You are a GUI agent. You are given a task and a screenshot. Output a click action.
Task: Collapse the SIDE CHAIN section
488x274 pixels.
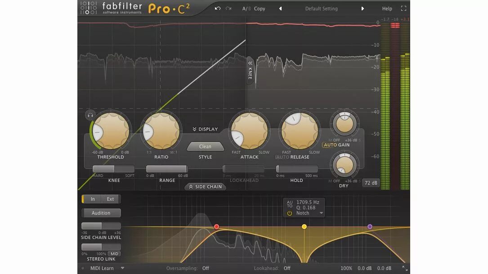(x=205, y=187)
